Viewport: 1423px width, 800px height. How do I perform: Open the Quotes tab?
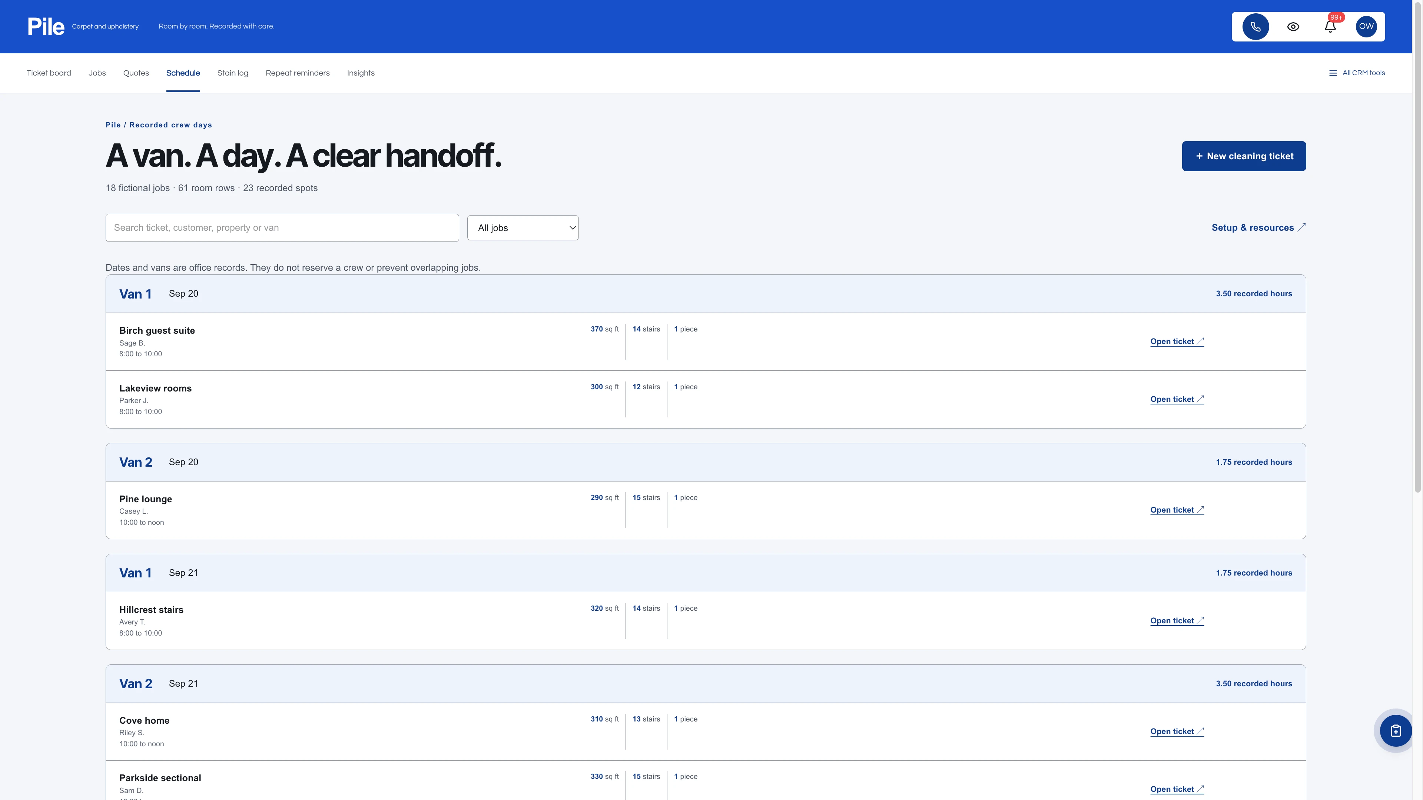pyautogui.click(x=136, y=73)
